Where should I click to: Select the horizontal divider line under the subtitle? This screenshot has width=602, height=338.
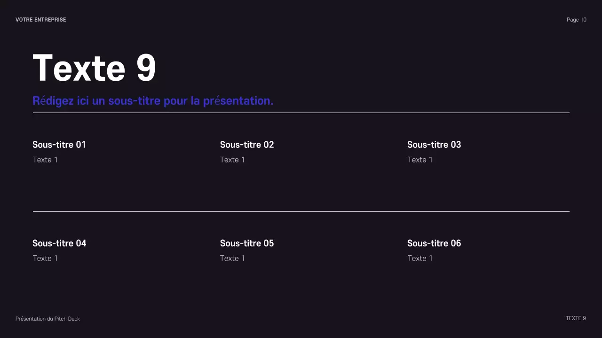pyautogui.click(x=301, y=113)
